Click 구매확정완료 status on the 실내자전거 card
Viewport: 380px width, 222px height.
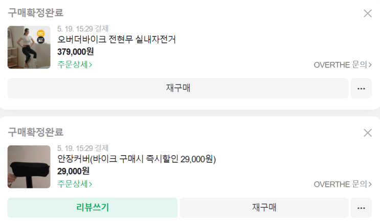[36, 13]
